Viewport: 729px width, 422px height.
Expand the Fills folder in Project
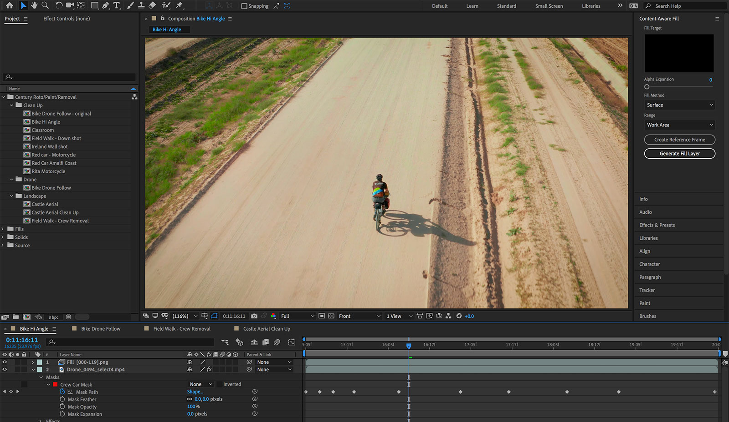3,229
